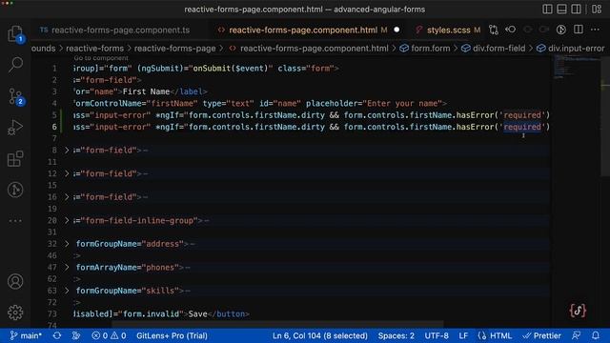610x343 pixels.
Task: Click reactive-forms breadcrumb segment
Action: [94, 49]
